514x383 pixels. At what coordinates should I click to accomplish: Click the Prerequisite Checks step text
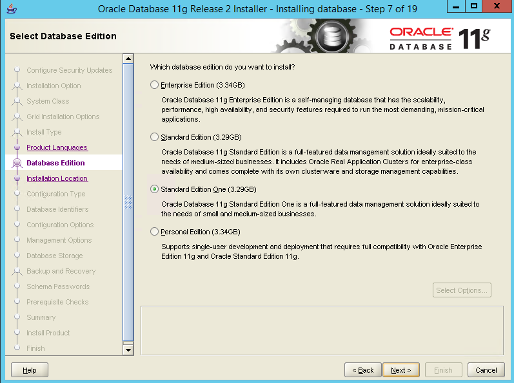pyautogui.click(x=57, y=302)
